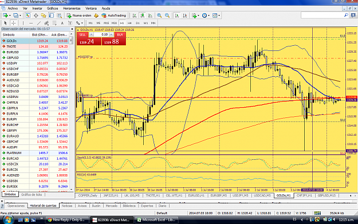The height and width of the screenshot is (224, 358).
Task: Select the vertical line drawing tool
Action: (23, 23)
